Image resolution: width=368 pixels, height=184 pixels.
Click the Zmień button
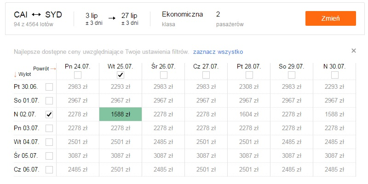[330, 18]
